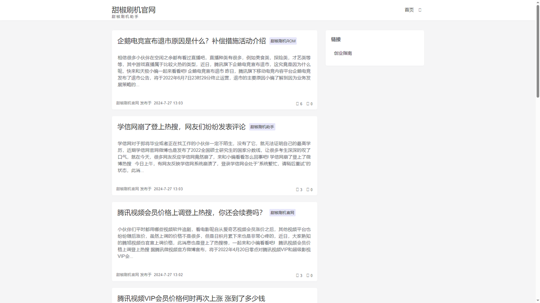Click comments icon on 企鹅电竞 post

point(308,104)
